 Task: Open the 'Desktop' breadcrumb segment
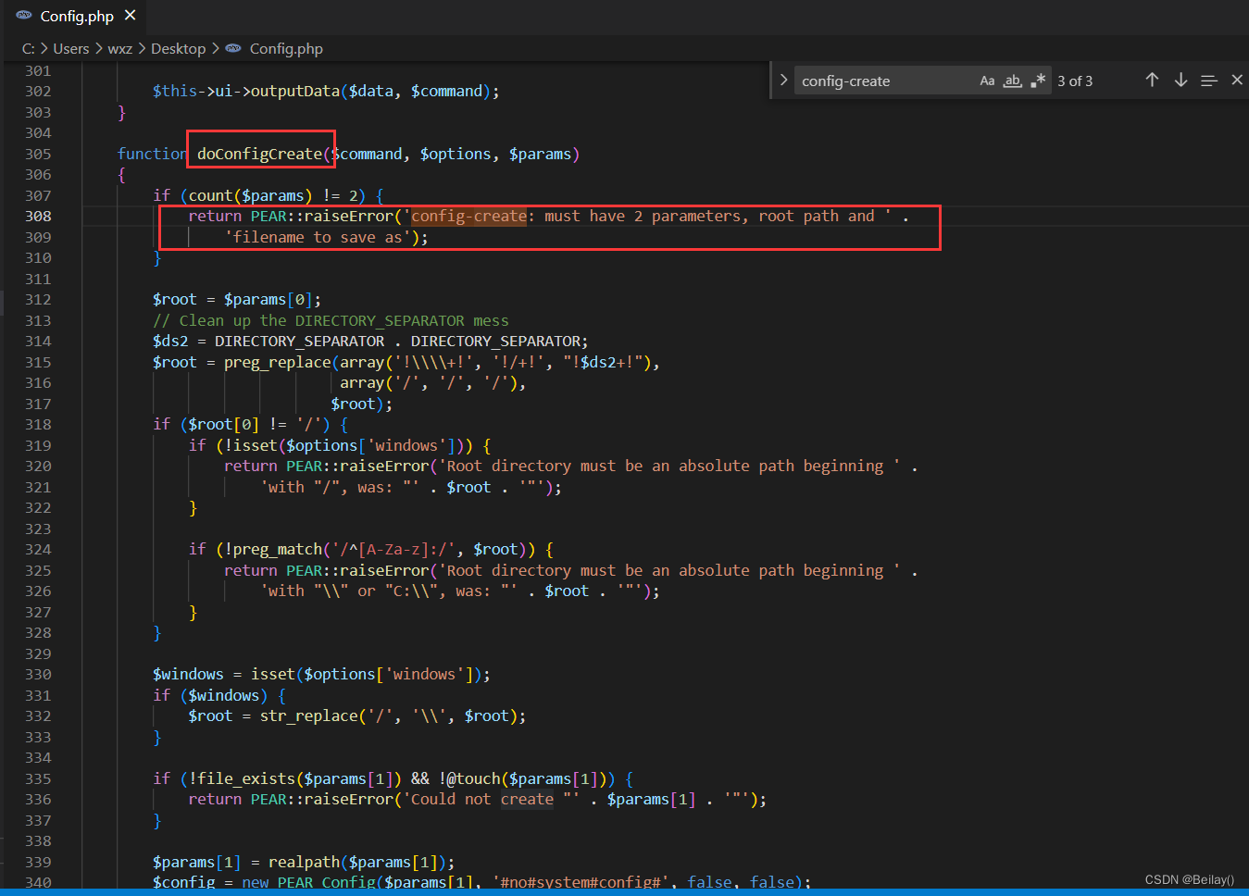click(x=178, y=49)
